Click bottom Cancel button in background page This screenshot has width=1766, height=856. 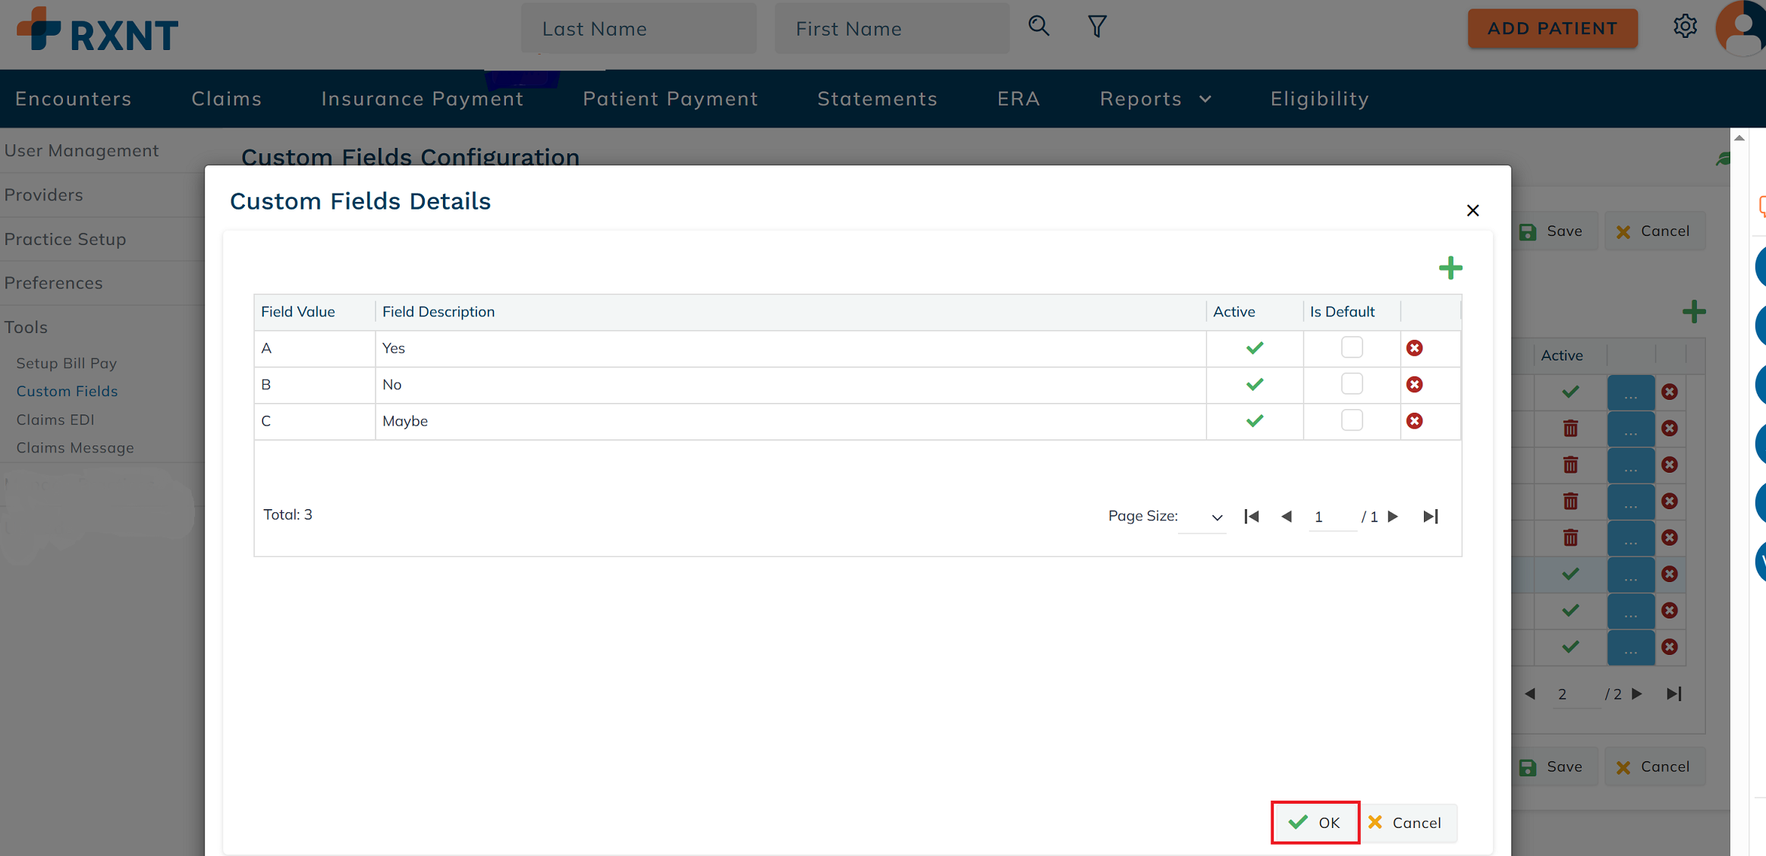pos(1654,766)
